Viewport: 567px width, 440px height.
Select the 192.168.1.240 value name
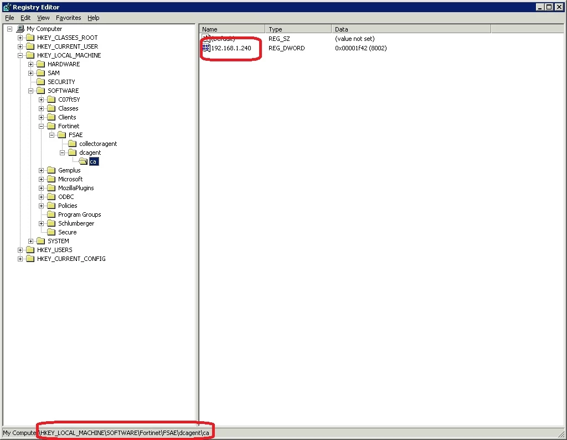click(x=231, y=48)
